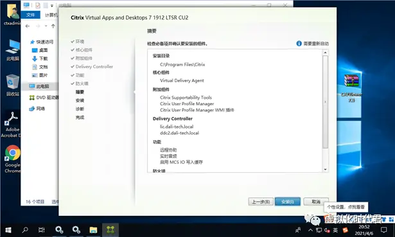Open Explorer quick access toolbar dropdown arrow
The width and height of the screenshot is (395, 237).
(51, 6)
